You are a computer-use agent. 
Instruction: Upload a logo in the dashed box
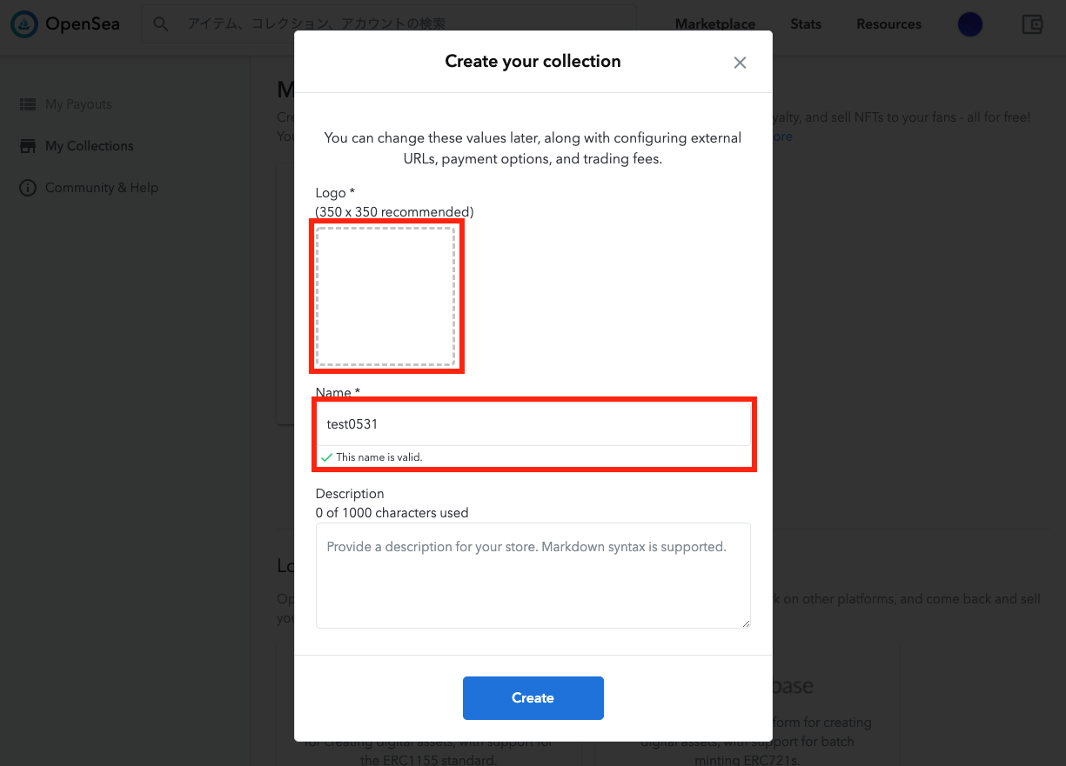click(386, 296)
